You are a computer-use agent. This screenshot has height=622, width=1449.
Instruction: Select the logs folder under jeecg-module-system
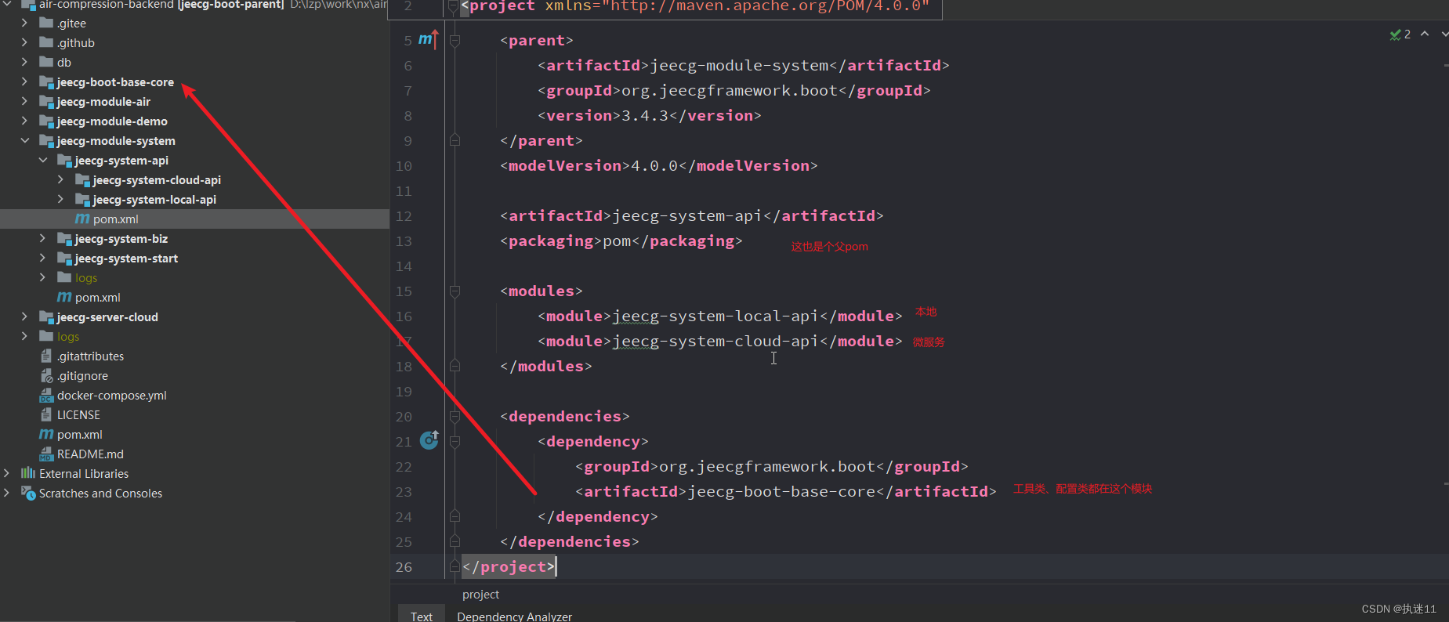pos(86,277)
